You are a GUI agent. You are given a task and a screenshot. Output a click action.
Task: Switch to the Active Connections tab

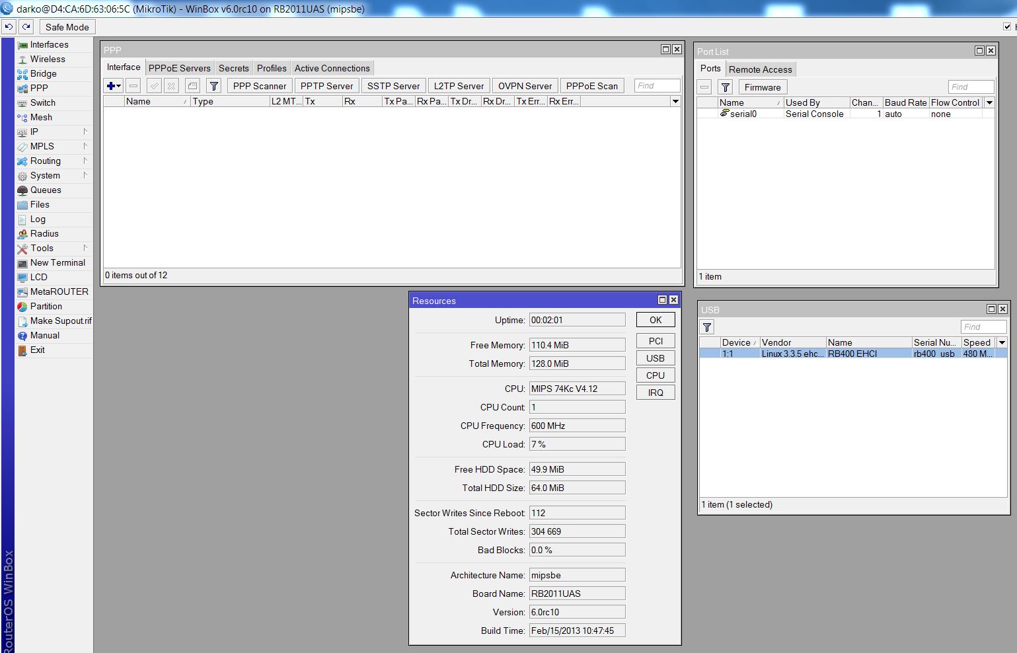332,68
